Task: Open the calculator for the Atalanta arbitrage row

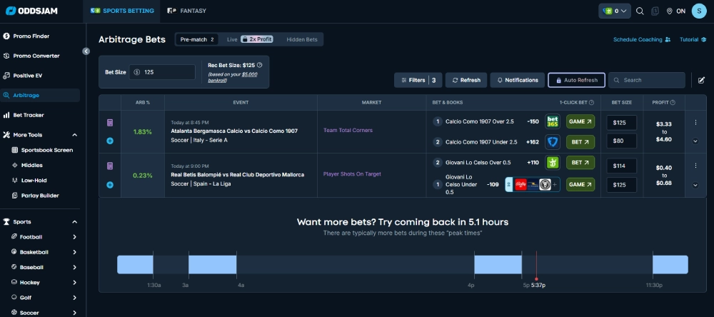Action: click(x=110, y=123)
